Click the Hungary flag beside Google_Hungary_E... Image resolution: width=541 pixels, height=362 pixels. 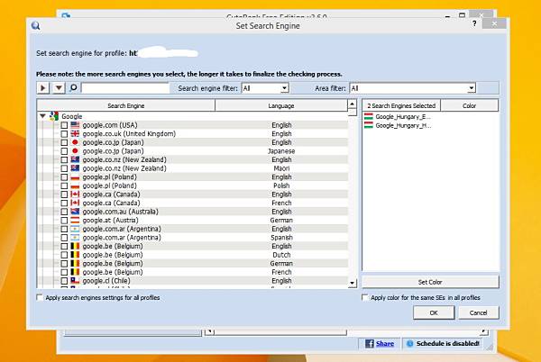[369, 116]
